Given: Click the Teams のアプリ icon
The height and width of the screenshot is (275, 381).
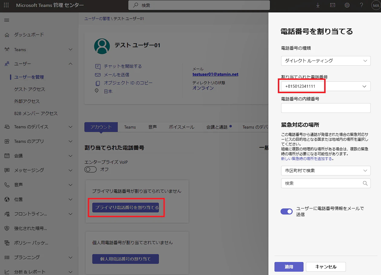Looking at the screenshot, I should click(7, 141).
